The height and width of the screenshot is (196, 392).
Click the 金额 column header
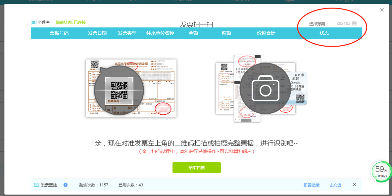(x=193, y=33)
